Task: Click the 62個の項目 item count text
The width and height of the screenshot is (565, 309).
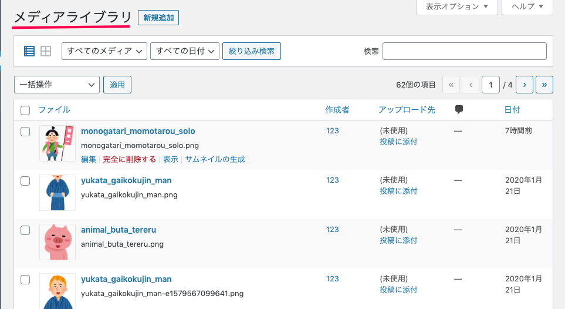Action: point(416,85)
